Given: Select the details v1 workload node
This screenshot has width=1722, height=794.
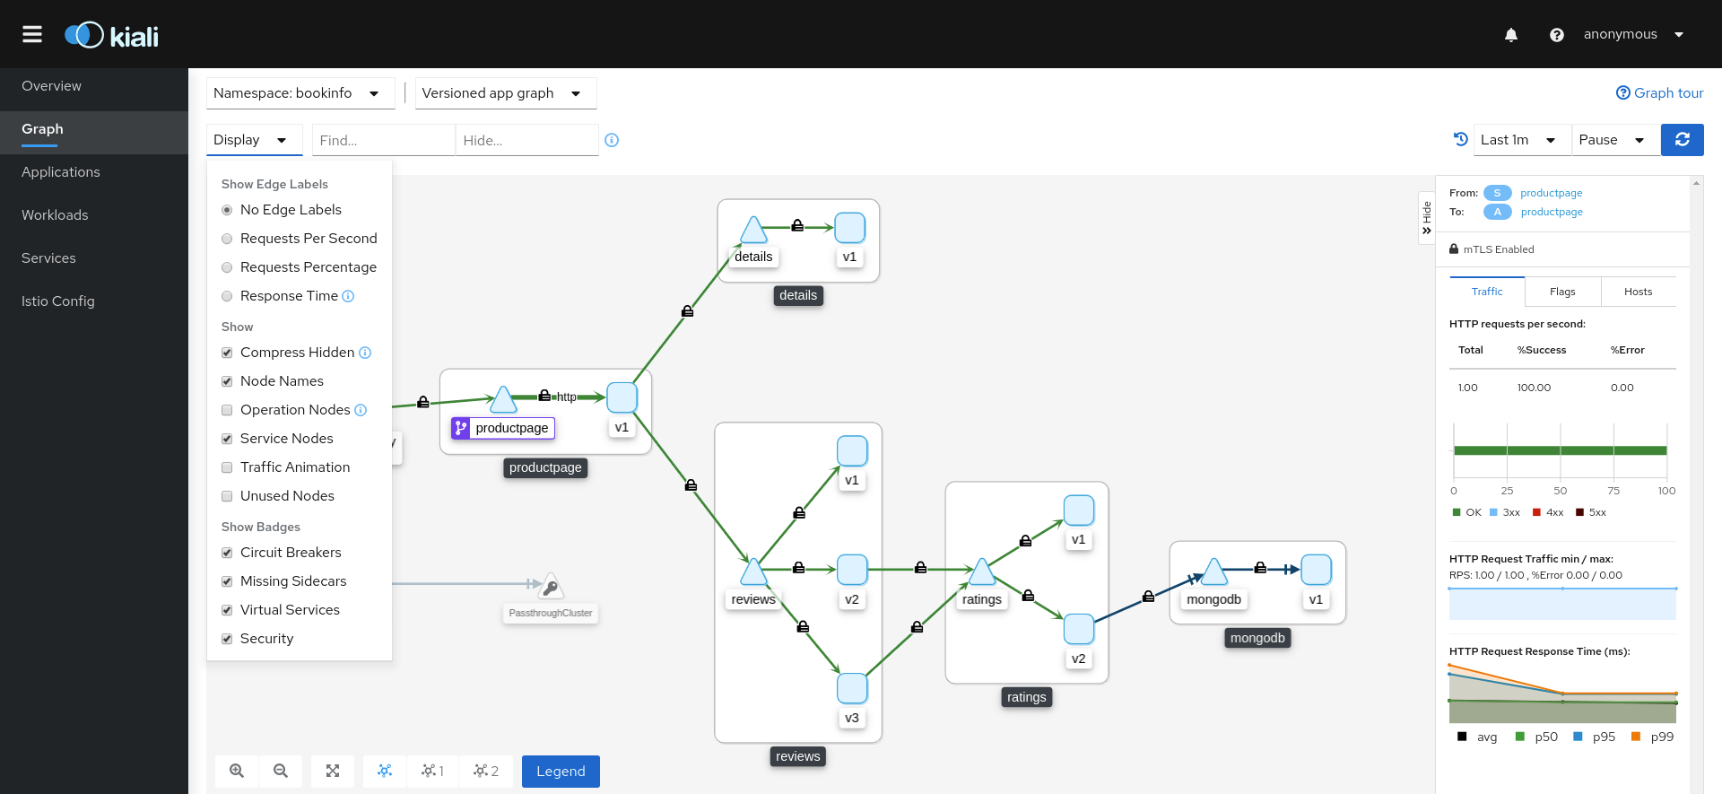Looking at the screenshot, I should 849,228.
